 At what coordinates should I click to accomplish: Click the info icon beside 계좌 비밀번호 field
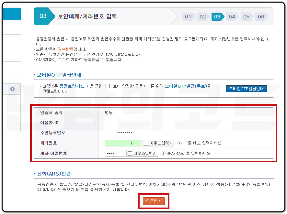coord(164,153)
